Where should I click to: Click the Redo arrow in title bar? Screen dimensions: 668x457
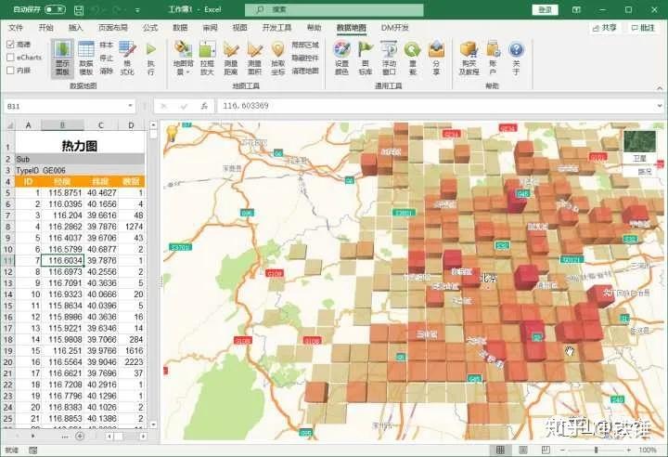[117, 9]
